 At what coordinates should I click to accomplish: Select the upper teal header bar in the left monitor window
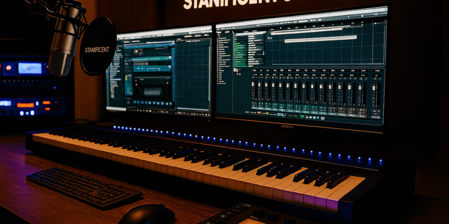point(152,59)
